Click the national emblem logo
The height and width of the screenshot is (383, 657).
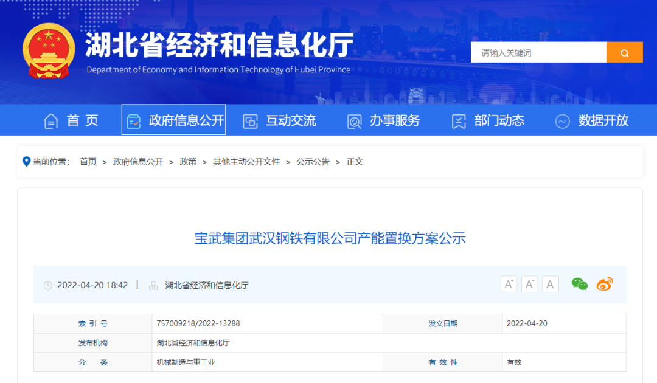tap(49, 52)
